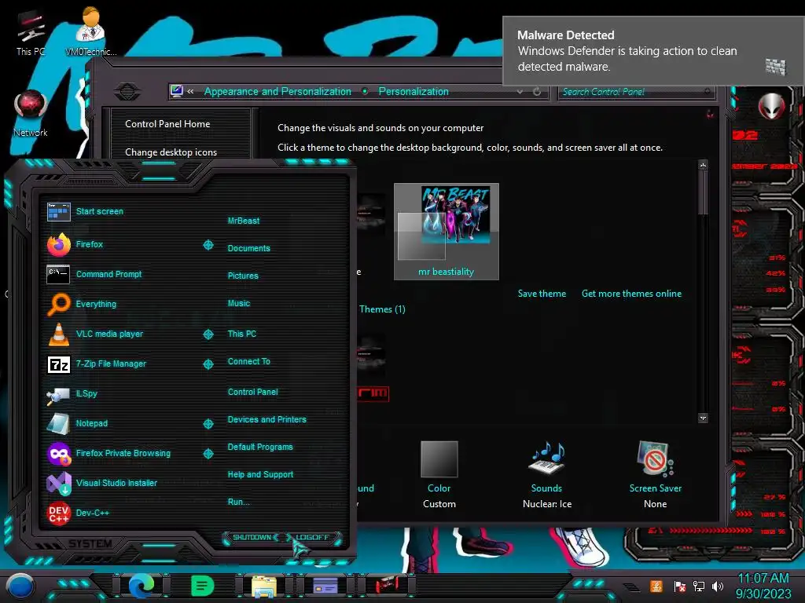This screenshot has width=805, height=603.
Task: Click Appearance and Personalization breadcrumb
Action: coord(278,92)
